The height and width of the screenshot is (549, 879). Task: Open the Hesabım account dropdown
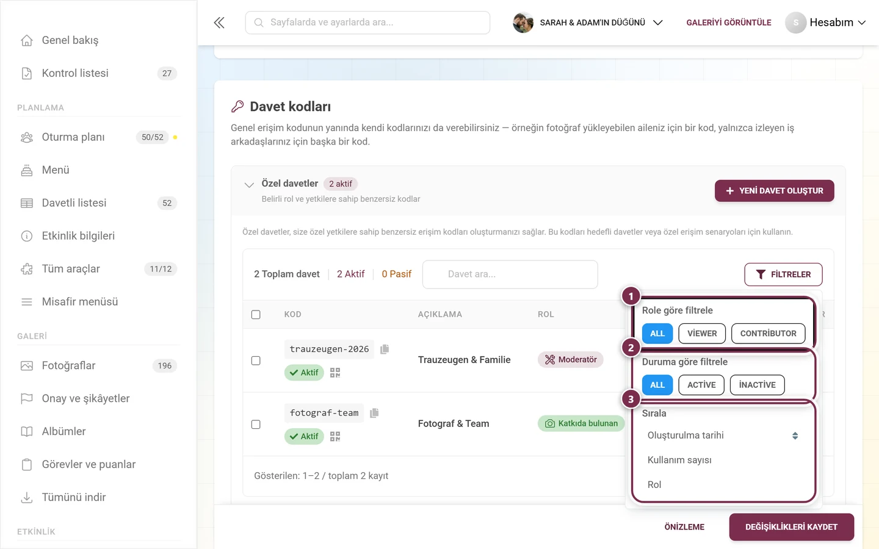825,23
